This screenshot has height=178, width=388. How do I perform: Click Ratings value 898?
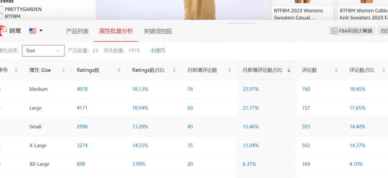tap(81, 164)
